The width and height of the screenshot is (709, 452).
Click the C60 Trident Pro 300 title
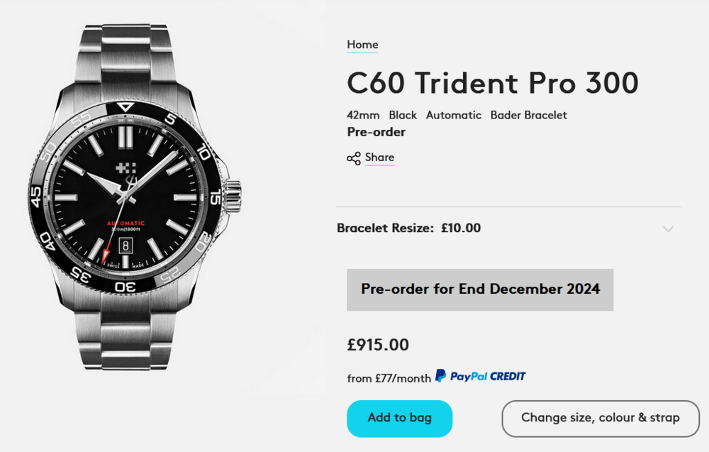coord(493,84)
